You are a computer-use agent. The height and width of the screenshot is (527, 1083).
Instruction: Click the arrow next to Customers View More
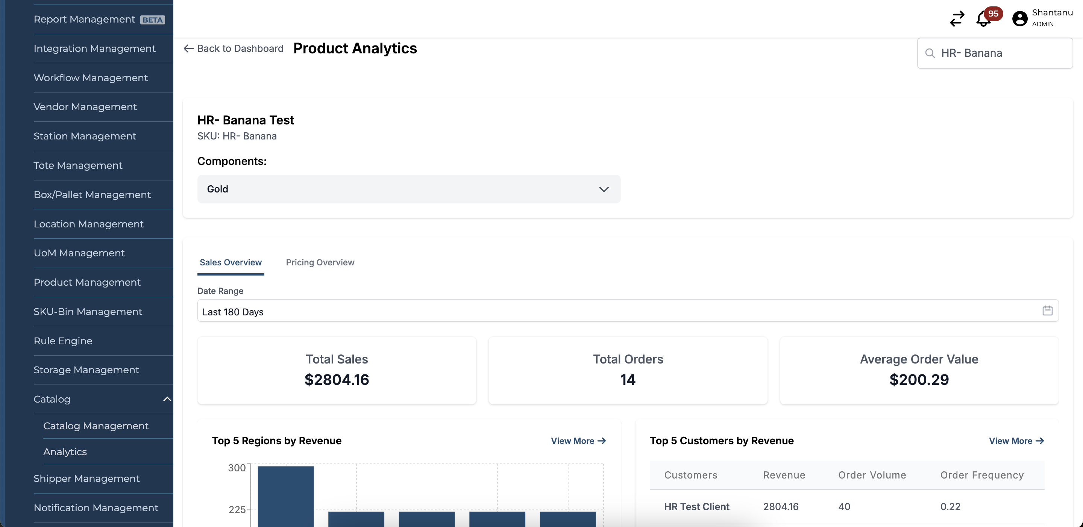(1040, 441)
